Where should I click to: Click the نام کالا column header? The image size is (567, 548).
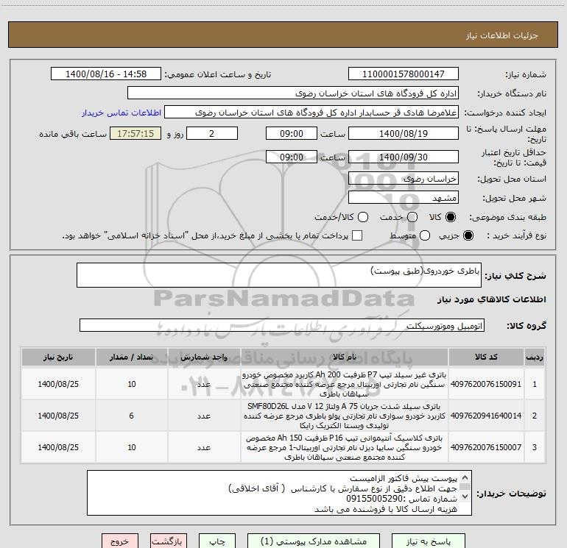tap(345, 357)
